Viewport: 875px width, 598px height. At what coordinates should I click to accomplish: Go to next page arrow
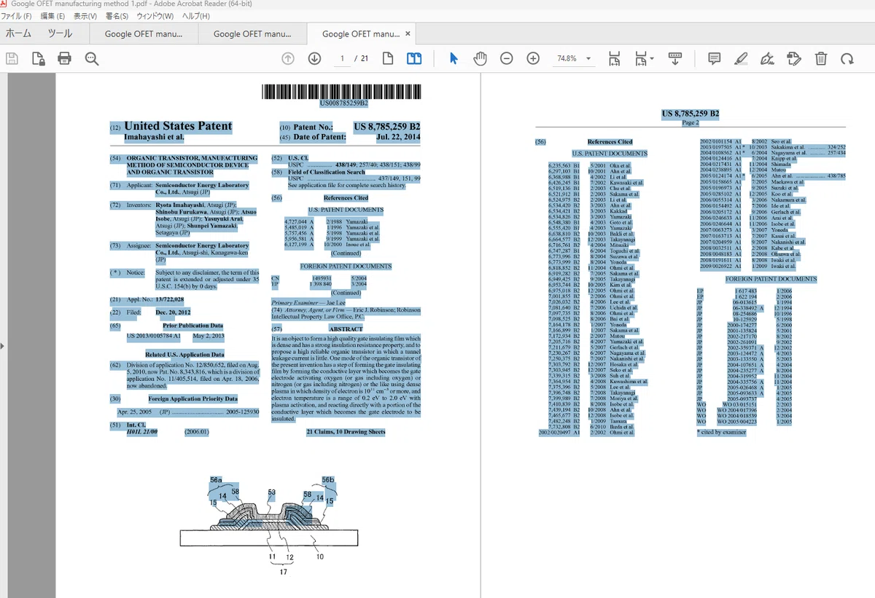point(314,58)
